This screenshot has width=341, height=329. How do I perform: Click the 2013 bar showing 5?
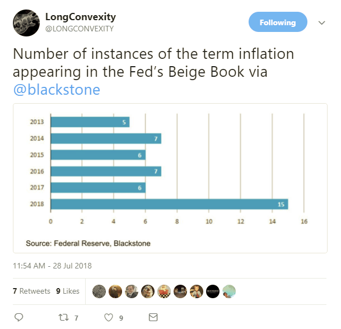(90, 122)
